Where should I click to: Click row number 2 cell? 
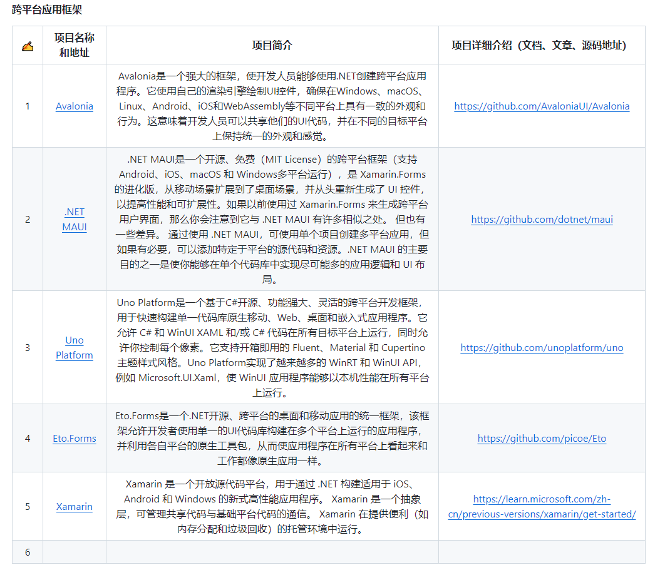click(x=28, y=220)
